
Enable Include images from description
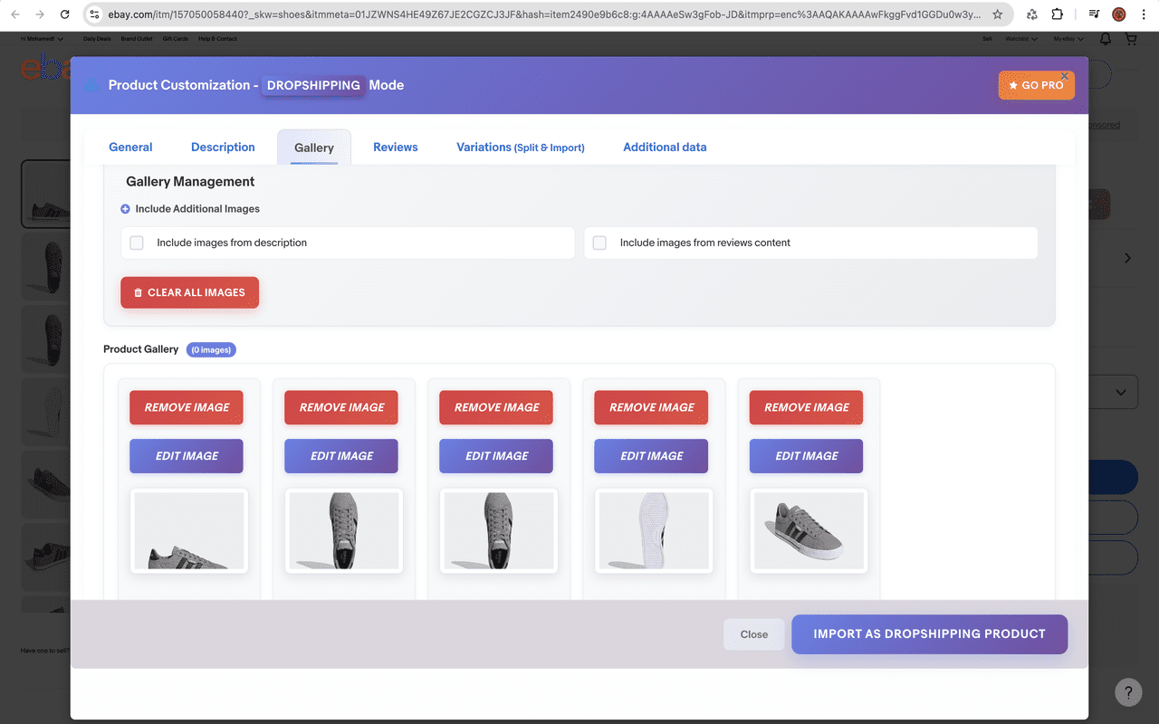click(x=136, y=243)
